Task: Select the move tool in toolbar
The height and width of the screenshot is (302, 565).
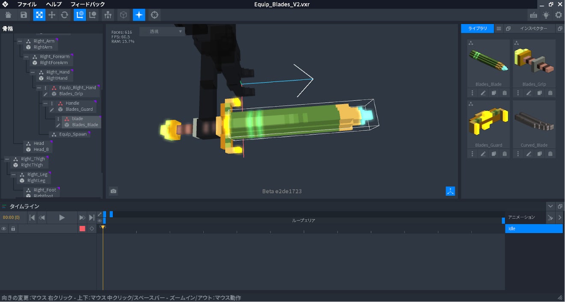Action: [x=52, y=15]
